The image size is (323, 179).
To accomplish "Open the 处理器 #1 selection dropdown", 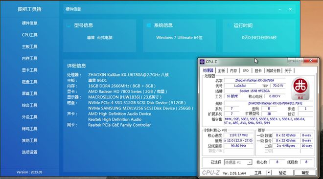I will click(238, 162).
